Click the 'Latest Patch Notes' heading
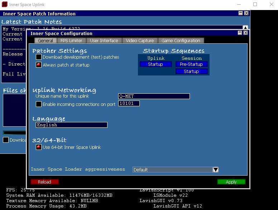 pos(32,22)
